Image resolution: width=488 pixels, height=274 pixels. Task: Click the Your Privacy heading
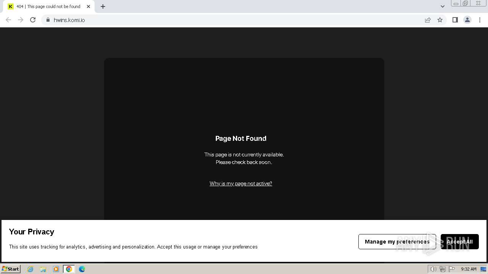point(32,232)
